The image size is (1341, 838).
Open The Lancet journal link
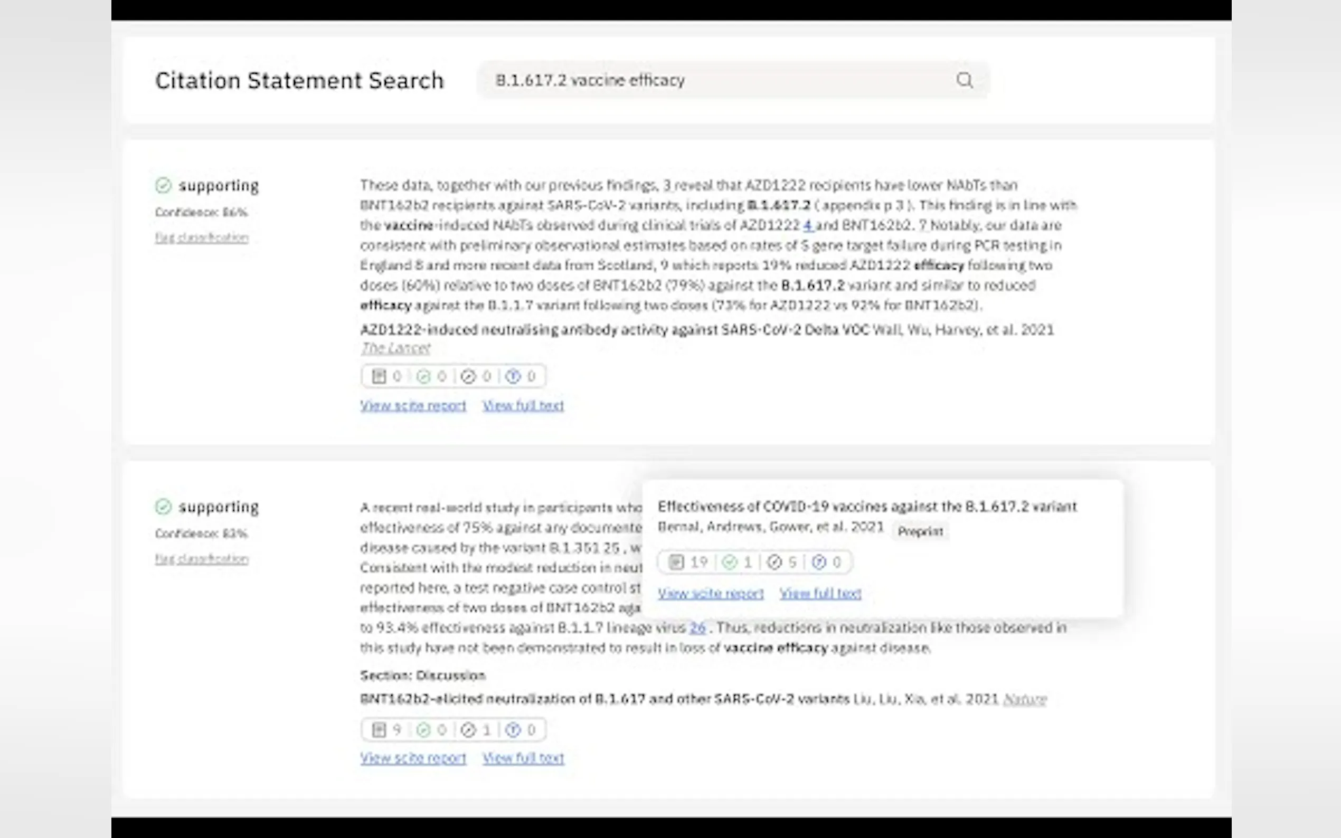tap(395, 348)
